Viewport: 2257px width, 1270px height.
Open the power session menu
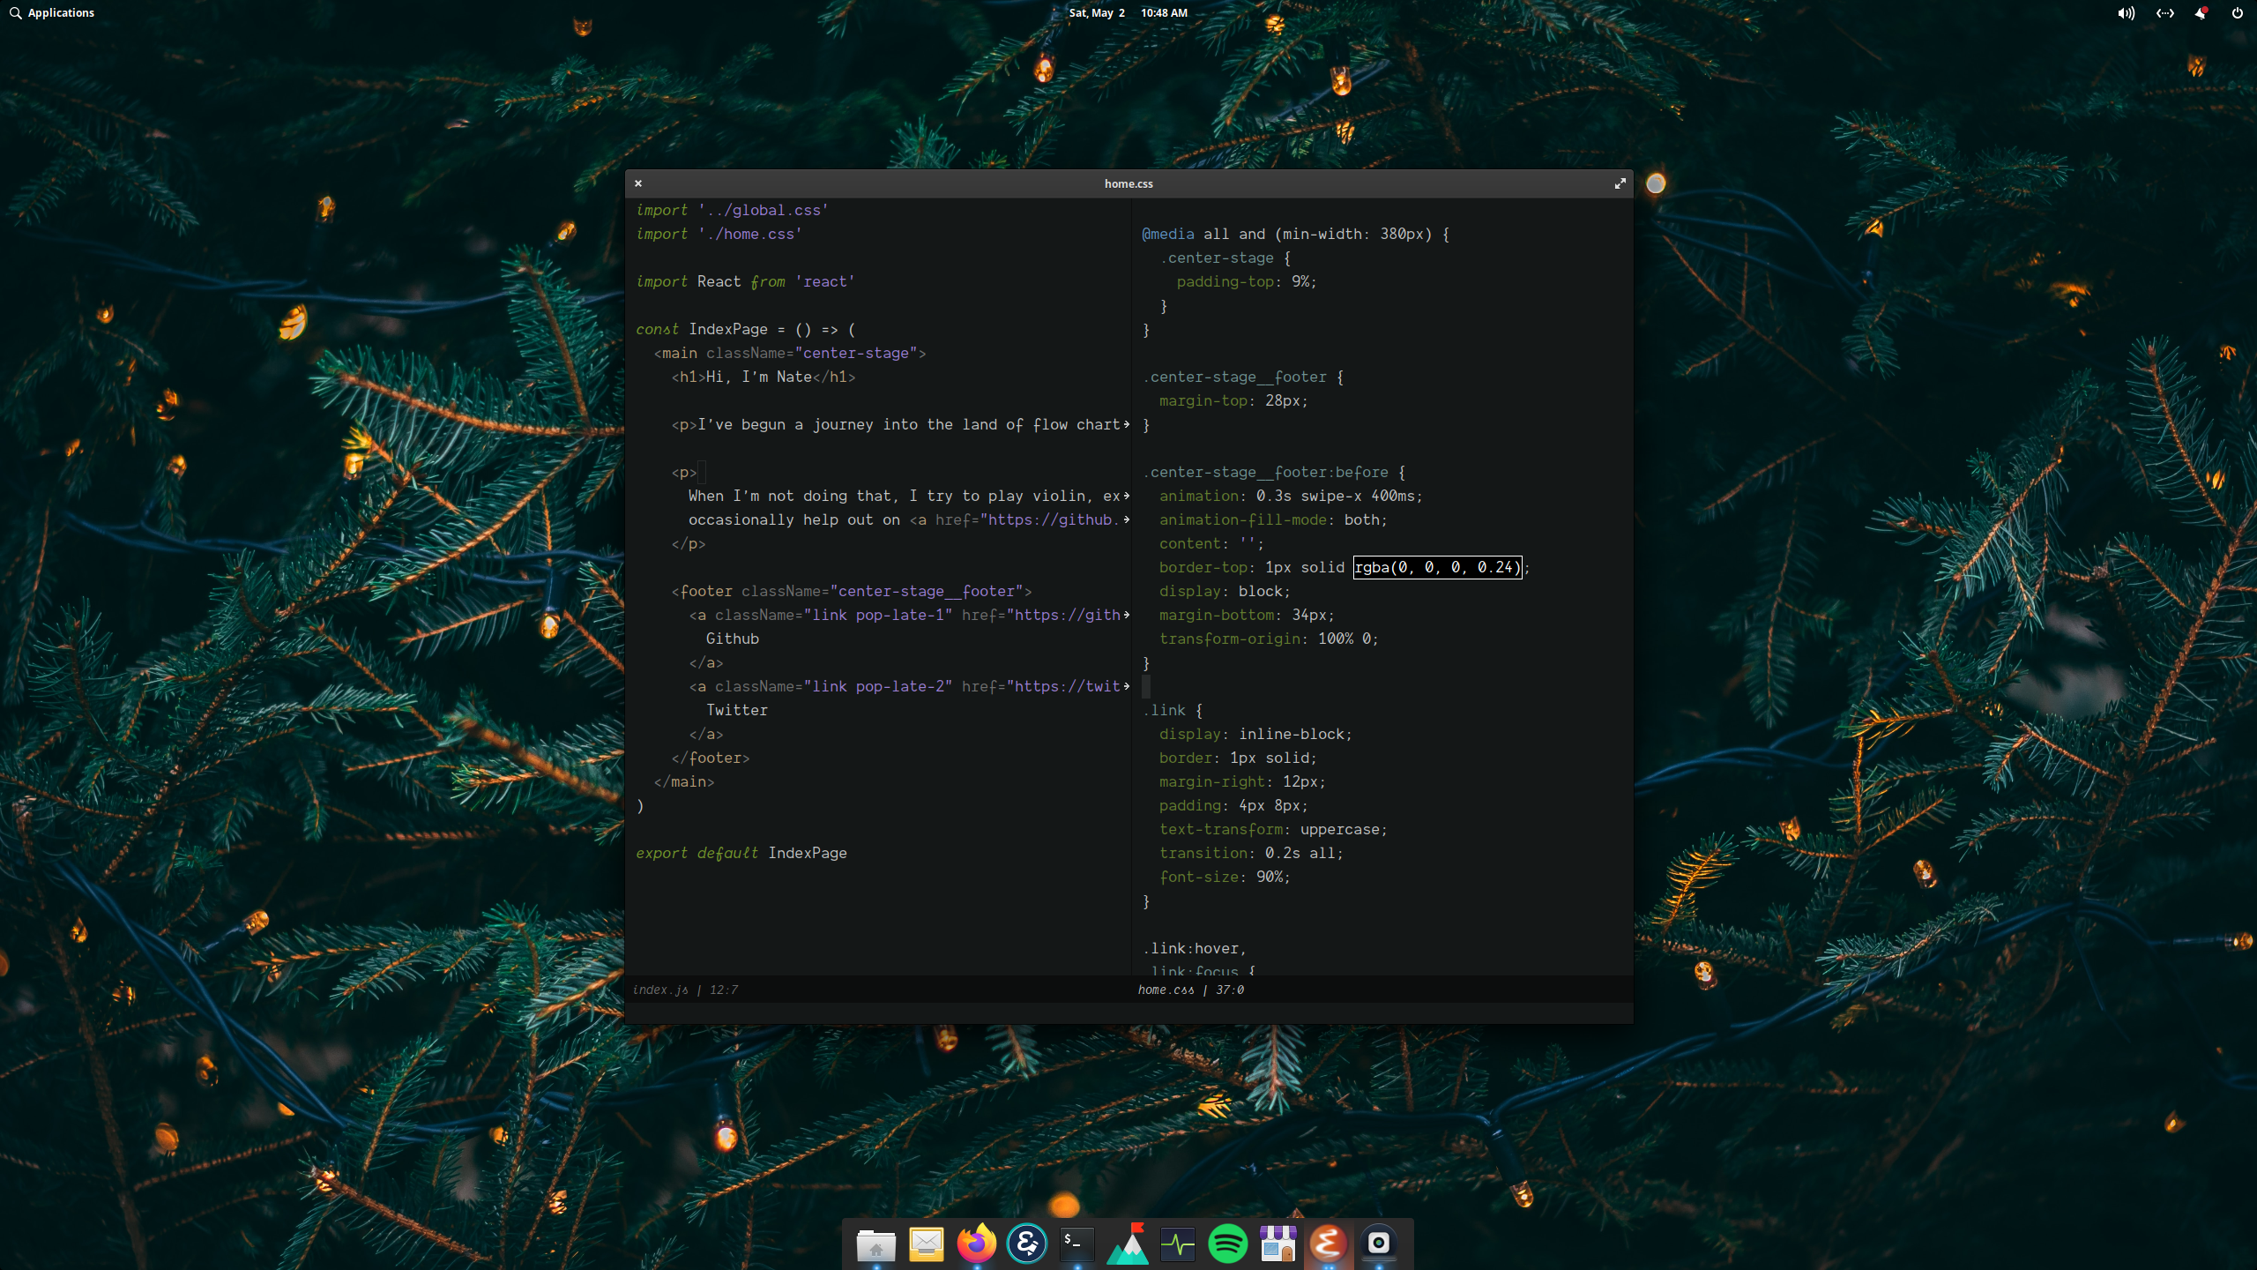click(2237, 13)
